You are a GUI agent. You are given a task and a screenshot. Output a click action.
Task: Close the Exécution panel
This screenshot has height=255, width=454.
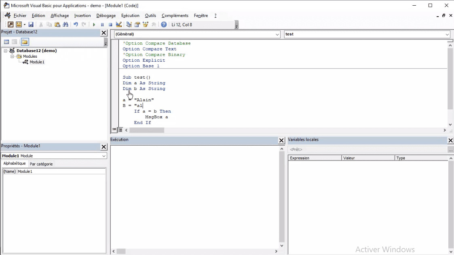click(281, 140)
